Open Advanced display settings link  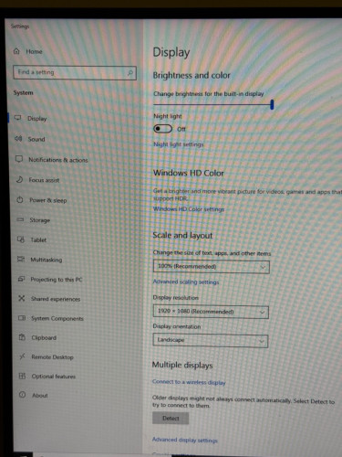pyautogui.click(x=185, y=440)
